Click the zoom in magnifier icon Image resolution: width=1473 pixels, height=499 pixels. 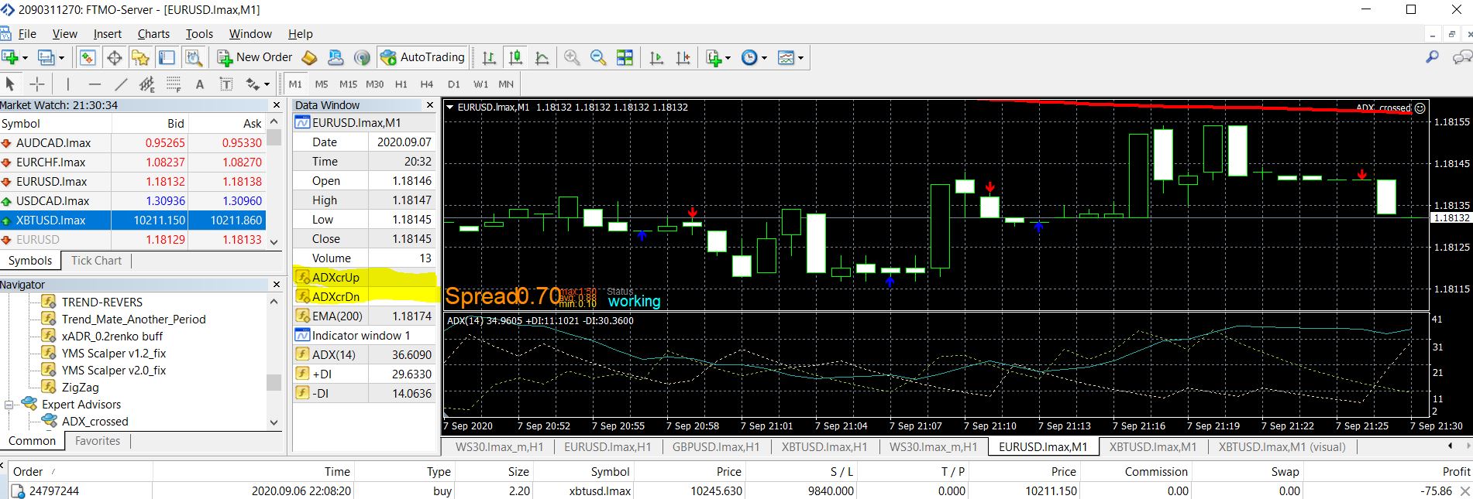[572, 57]
